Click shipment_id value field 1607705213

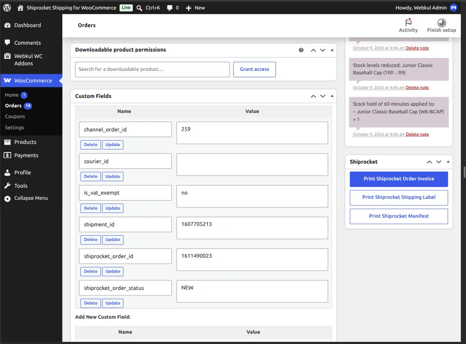252,228
